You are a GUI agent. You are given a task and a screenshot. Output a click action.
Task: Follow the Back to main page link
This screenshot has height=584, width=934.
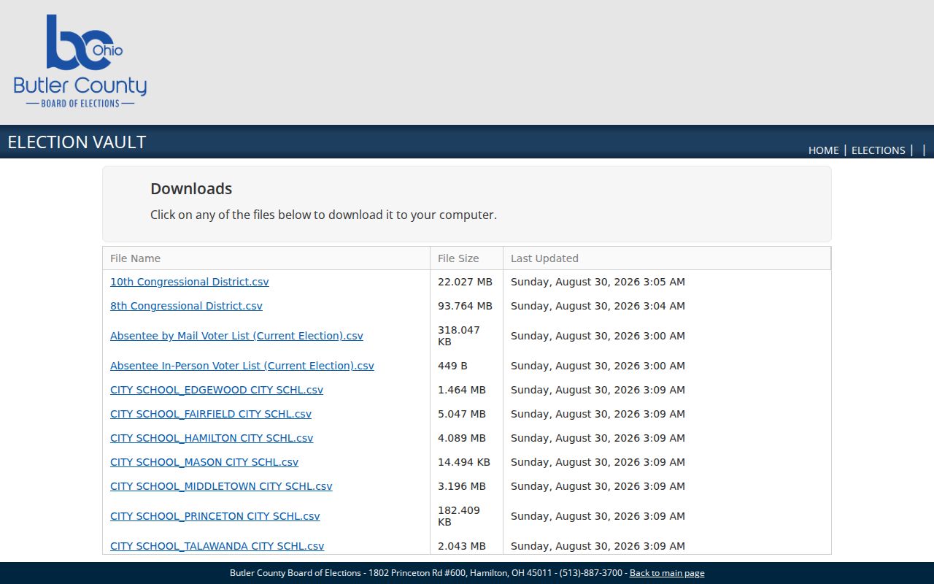[x=667, y=573]
